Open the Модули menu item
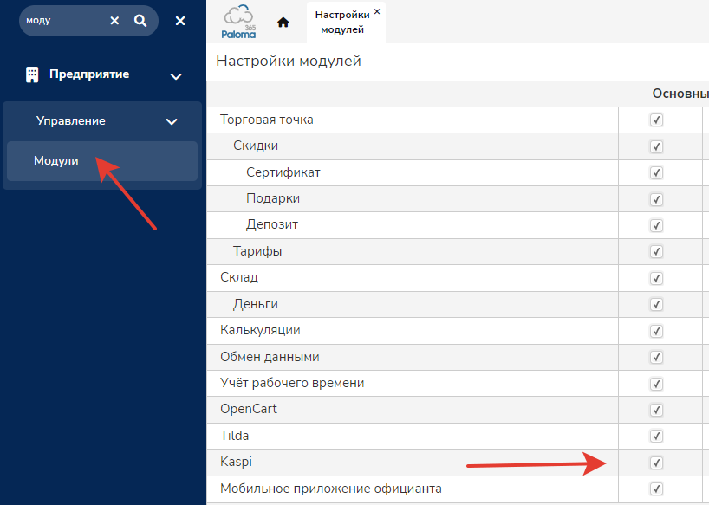The height and width of the screenshot is (505, 709). pos(56,161)
